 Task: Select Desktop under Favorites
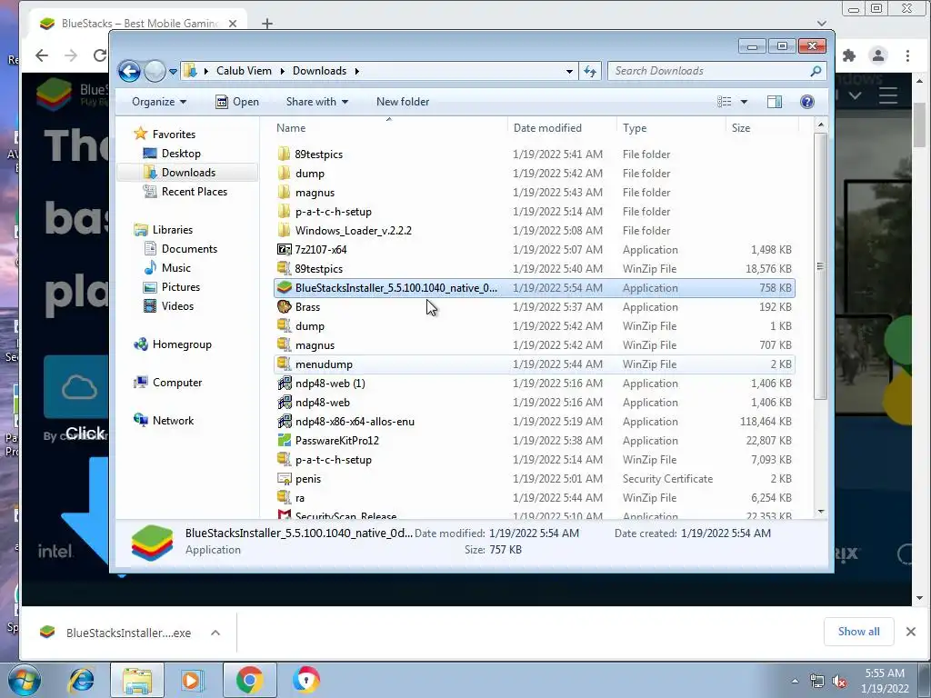point(181,153)
